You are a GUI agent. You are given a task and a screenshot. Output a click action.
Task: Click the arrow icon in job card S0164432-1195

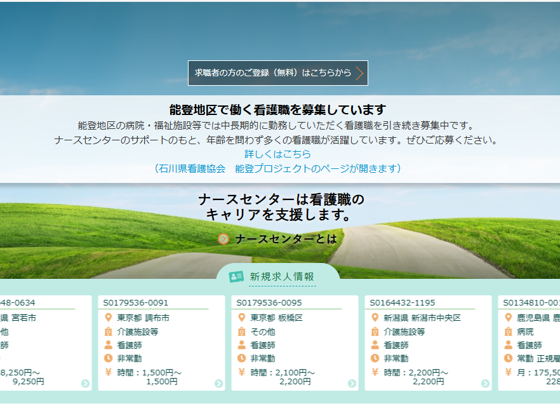pos(485,383)
